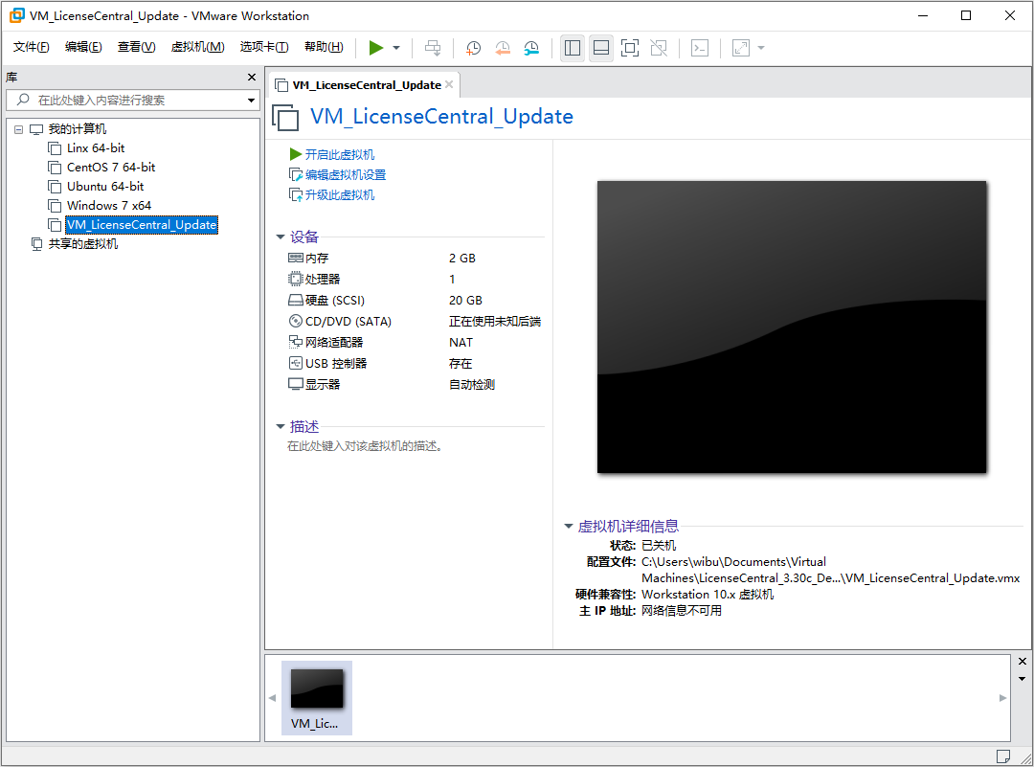Toggle the thumbnail bar view icon
The image size is (1034, 767).
(x=600, y=48)
